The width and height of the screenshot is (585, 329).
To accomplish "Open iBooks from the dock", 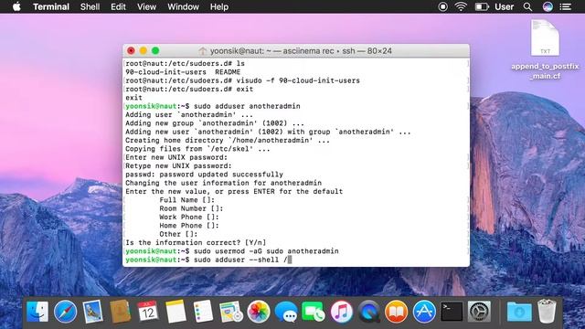I will 396,311.
